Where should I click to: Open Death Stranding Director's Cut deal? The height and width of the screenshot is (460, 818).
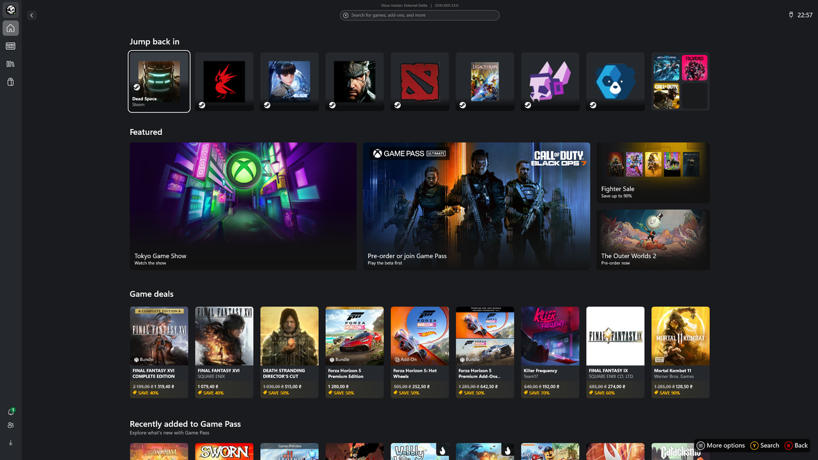click(289, 352)
